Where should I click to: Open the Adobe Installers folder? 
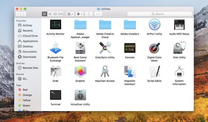pos(130,25)
